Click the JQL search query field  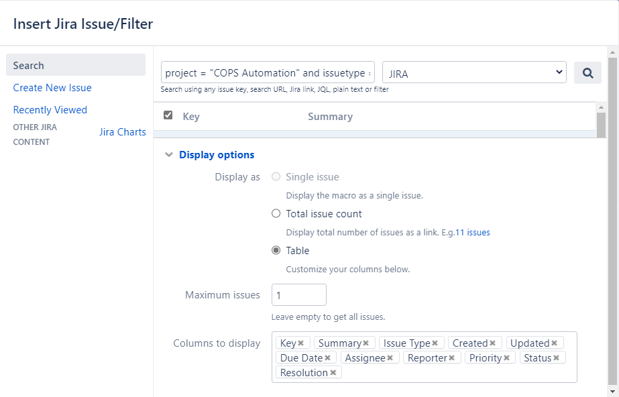268,73
